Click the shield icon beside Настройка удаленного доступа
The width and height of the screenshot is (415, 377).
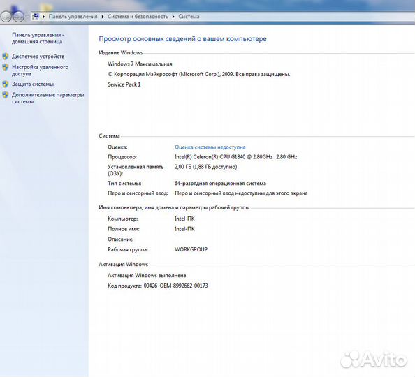click(6, 67)
